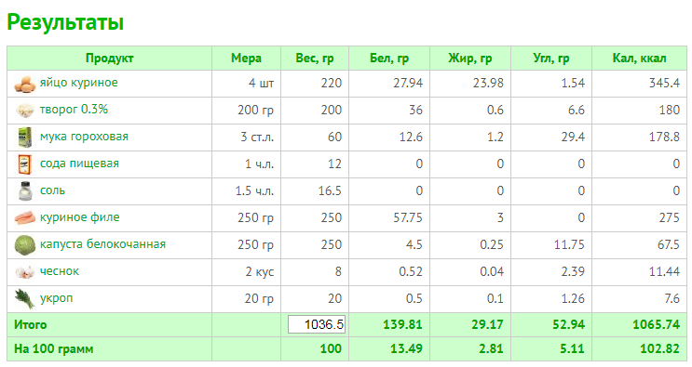Click the chicken egg product icon
This screenshot has width=692, height=367.
25,84
